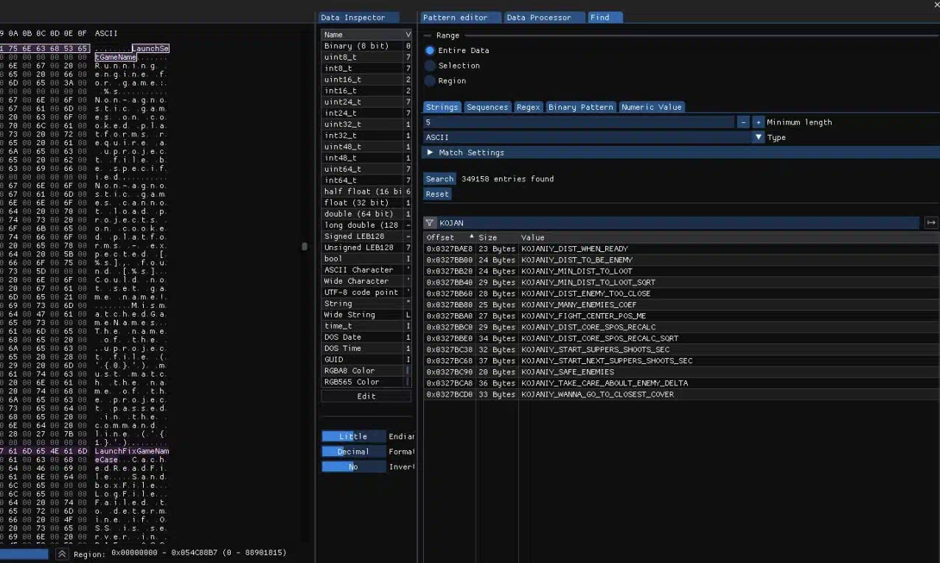
Task: Select the uint8_t row in Data Inspector
Action: pos(366,57)
